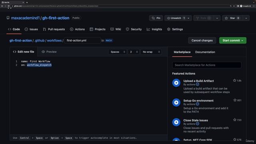The width and height of the screenshot is (256, 144).
Task: Open the Insights tab
Action: pos(154,29)
